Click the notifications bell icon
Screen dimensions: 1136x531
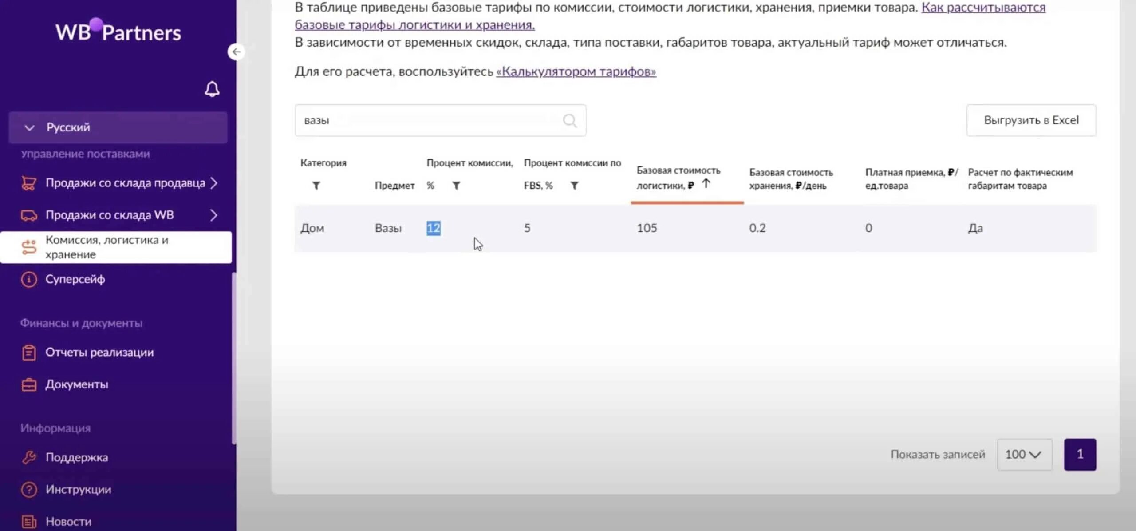212,89
